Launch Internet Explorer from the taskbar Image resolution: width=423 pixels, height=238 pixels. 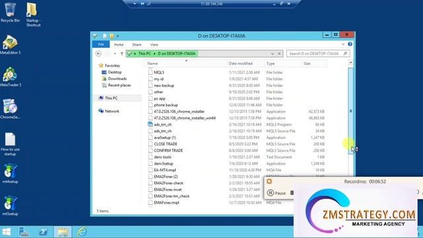click(82, 232)
